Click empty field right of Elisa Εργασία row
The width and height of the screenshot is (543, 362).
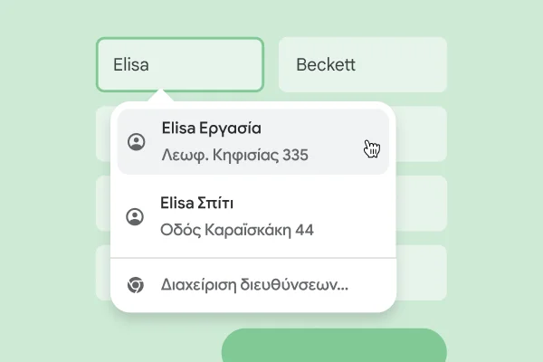(422, 135)
